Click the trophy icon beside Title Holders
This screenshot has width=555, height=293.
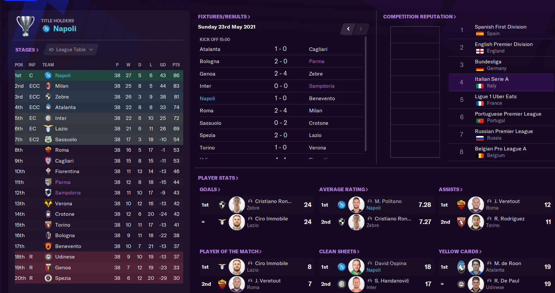click(25, 26)
